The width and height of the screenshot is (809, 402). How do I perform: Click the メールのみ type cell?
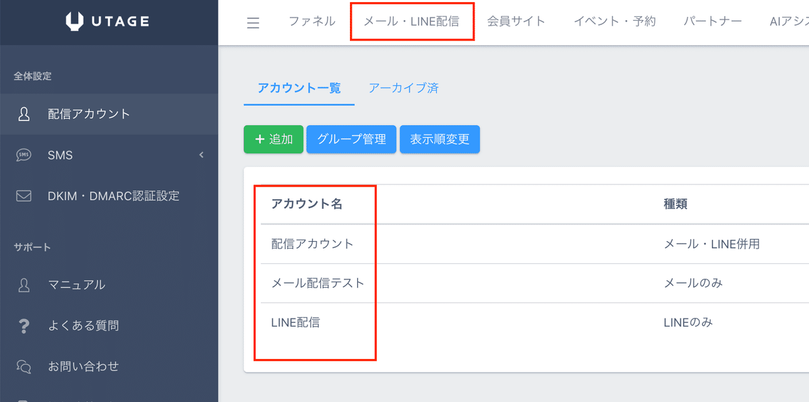[x=693, y=283]
